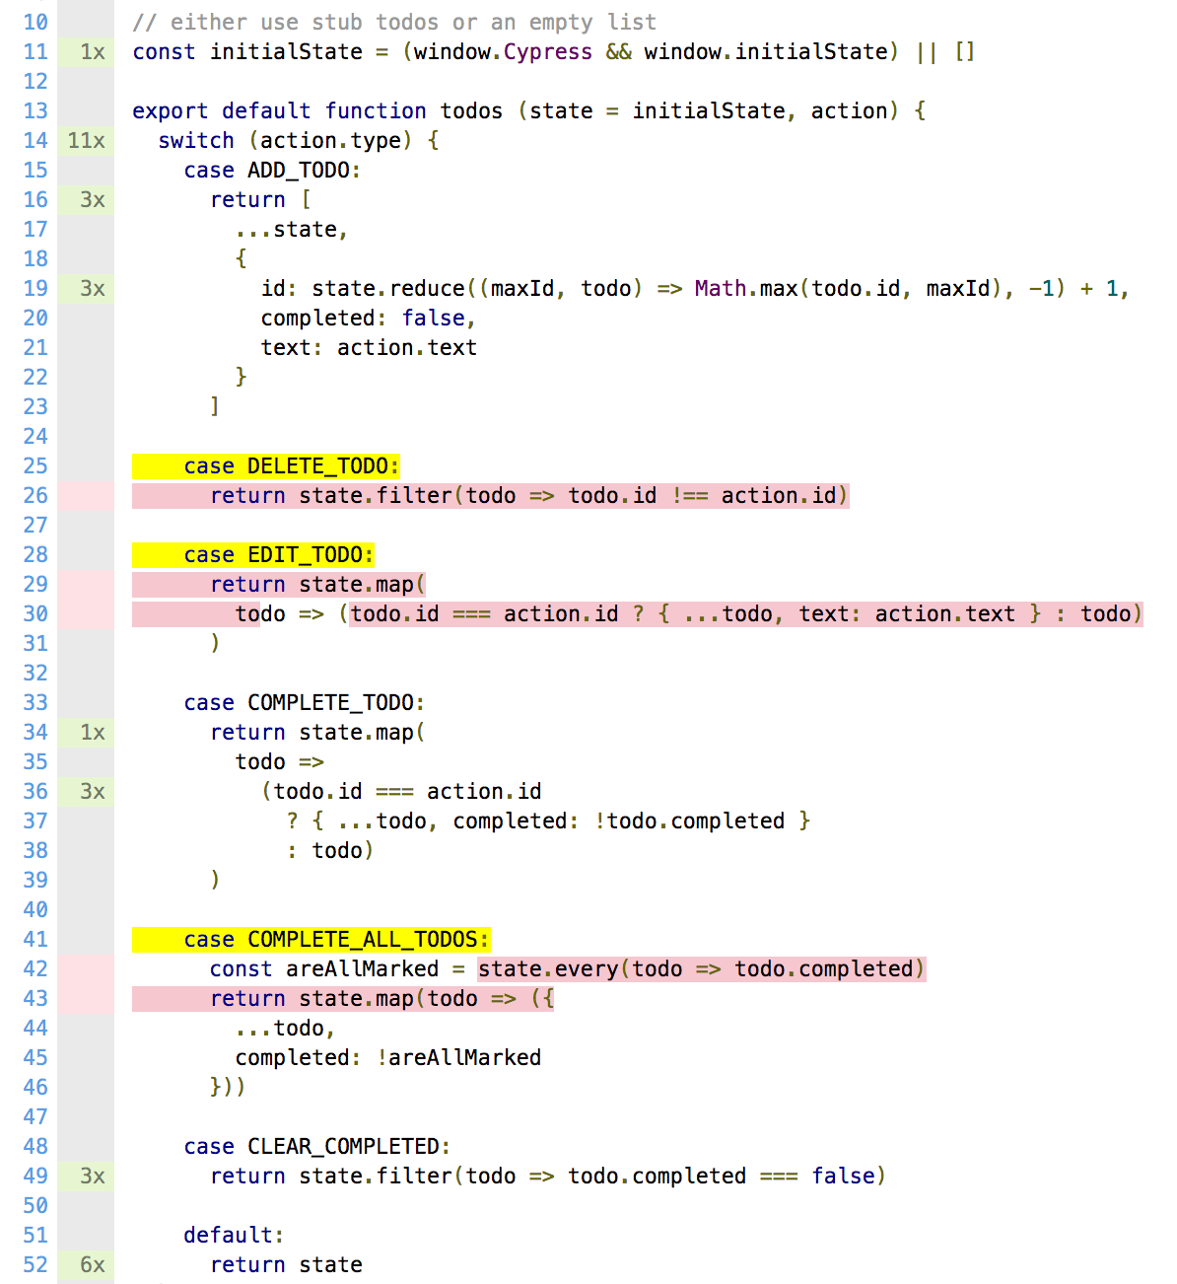The width and height of the screenshot is (1177, 1284).
Task: Click the pink uncovered marker beside line 29
Action: [x=86, y=584]
